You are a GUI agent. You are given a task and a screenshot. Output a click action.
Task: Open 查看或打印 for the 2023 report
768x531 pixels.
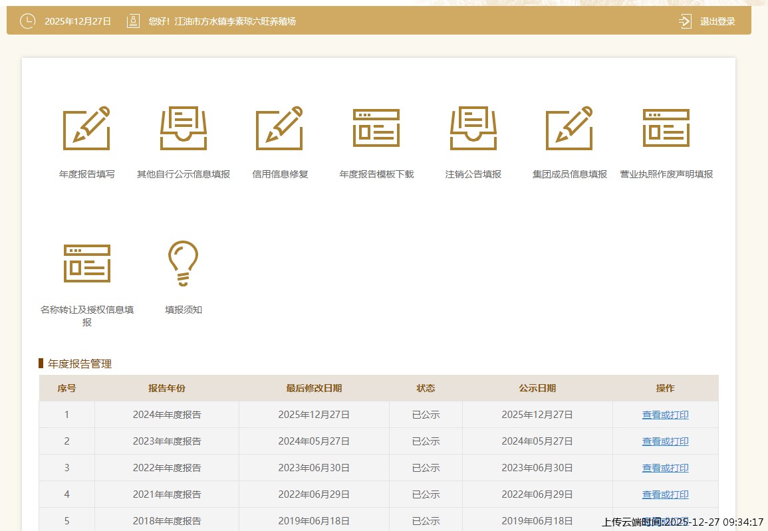click(x=665, y=441)
